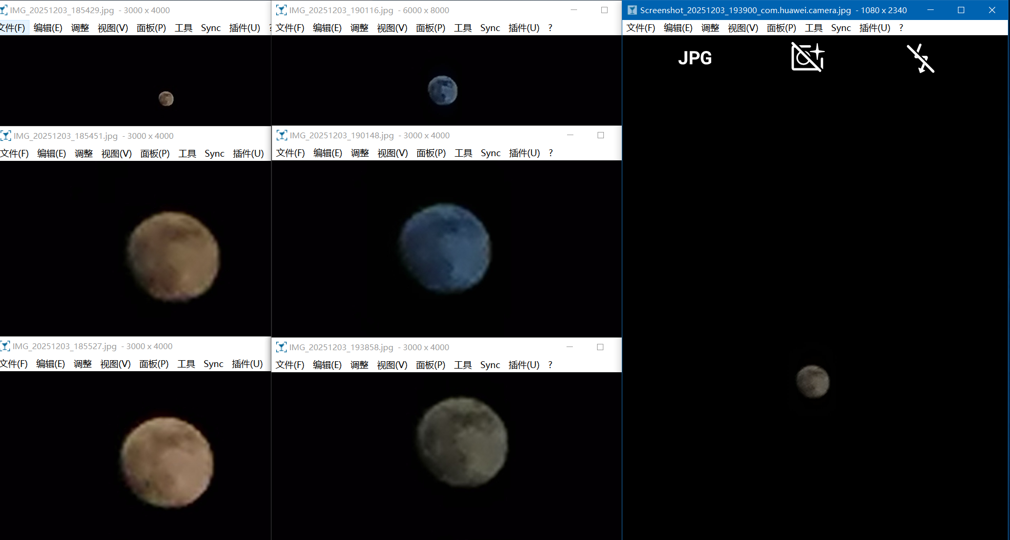1010x540 pixels.
Task: Open the ? help menu in the Screenshot window
Action: pos(901,28)
